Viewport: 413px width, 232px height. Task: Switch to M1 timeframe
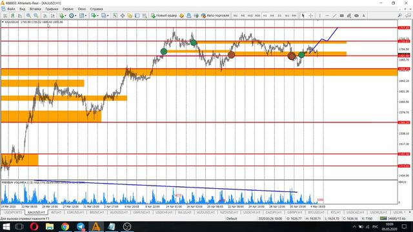click(236, 15)
